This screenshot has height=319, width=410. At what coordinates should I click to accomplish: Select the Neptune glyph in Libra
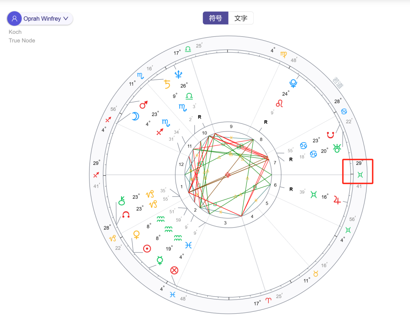pos(179,75)
